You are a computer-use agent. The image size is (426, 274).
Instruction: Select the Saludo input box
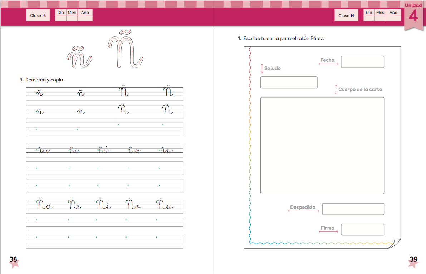pos(289,83)
